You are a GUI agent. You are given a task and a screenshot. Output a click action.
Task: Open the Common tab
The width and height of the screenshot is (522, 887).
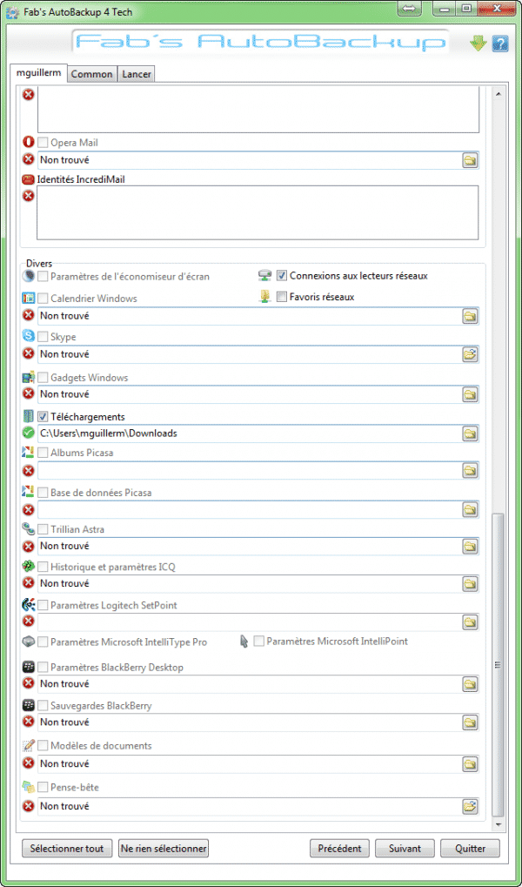point(92,74)
